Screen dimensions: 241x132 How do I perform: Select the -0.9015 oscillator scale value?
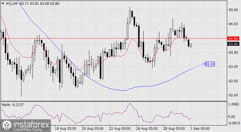234,123
